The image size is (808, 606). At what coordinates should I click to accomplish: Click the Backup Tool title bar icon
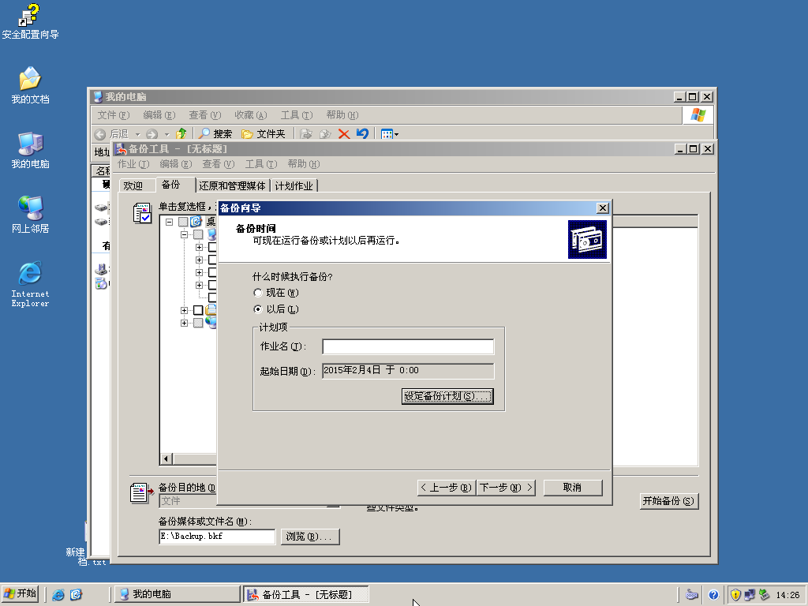[121, 149]
